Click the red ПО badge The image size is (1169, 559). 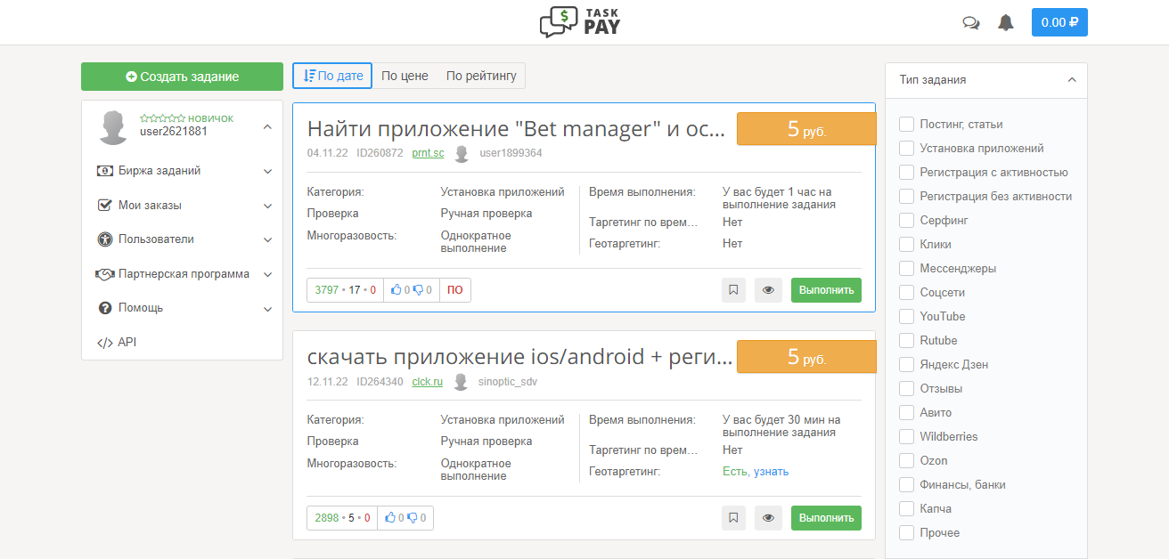pyautogui.click(x=455, y=290)
